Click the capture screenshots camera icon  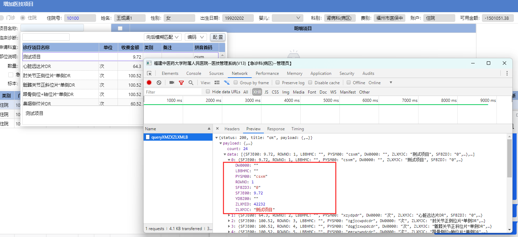pyautogui.click(x=172, y=82)
